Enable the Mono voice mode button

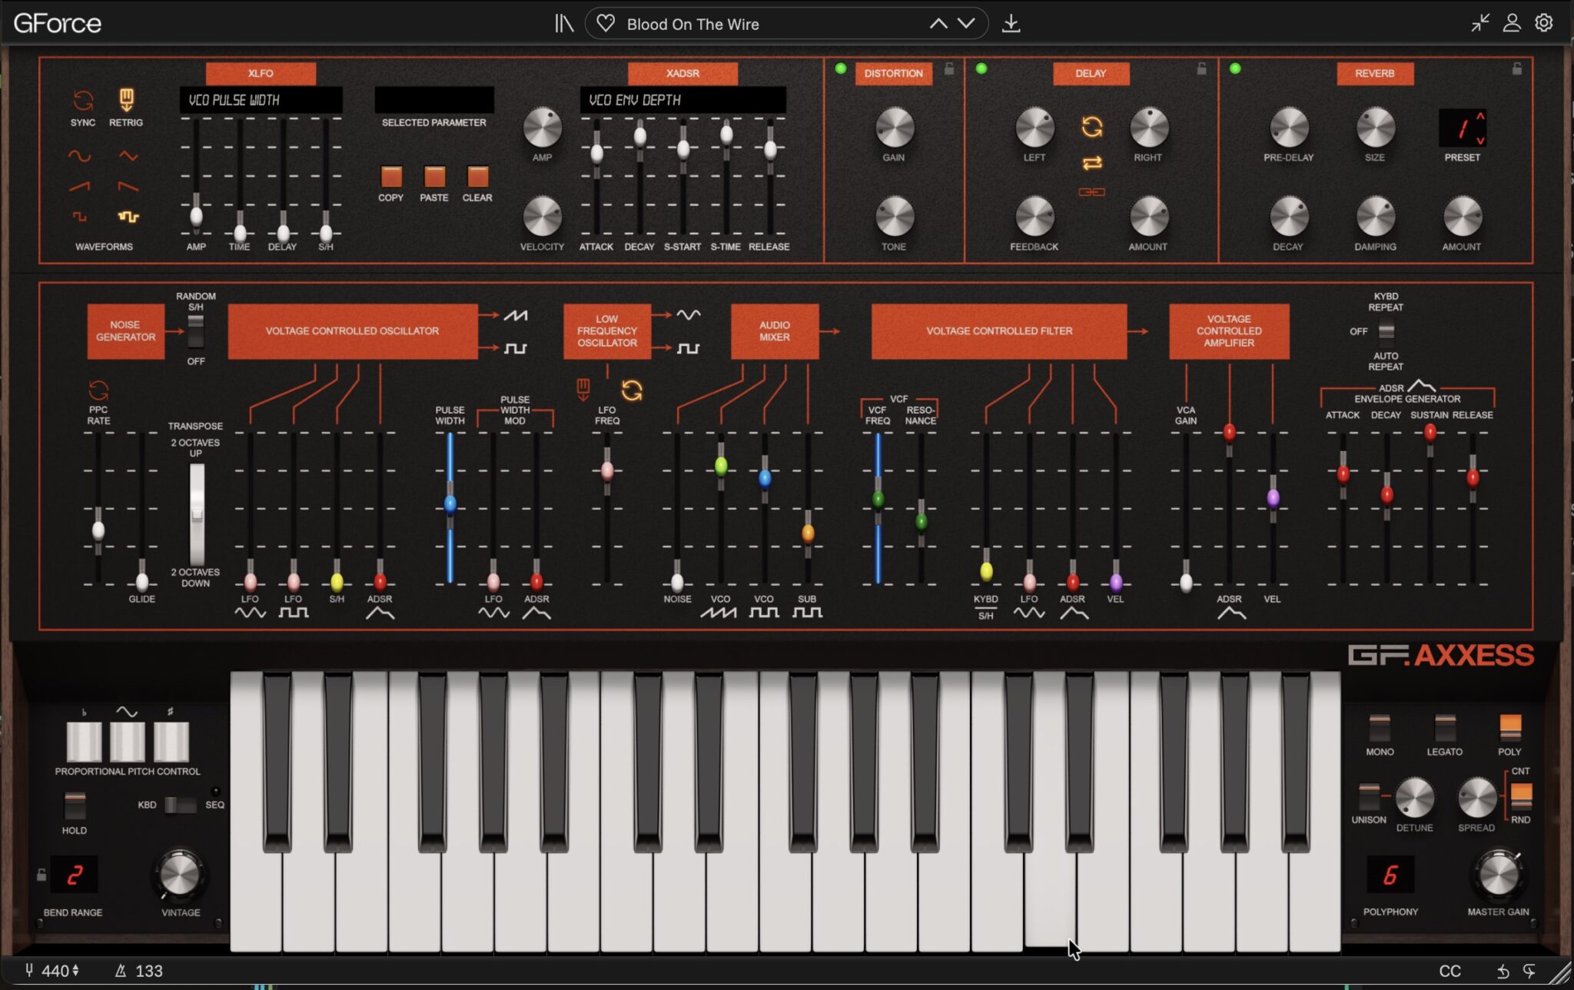tap(1380, 727)
